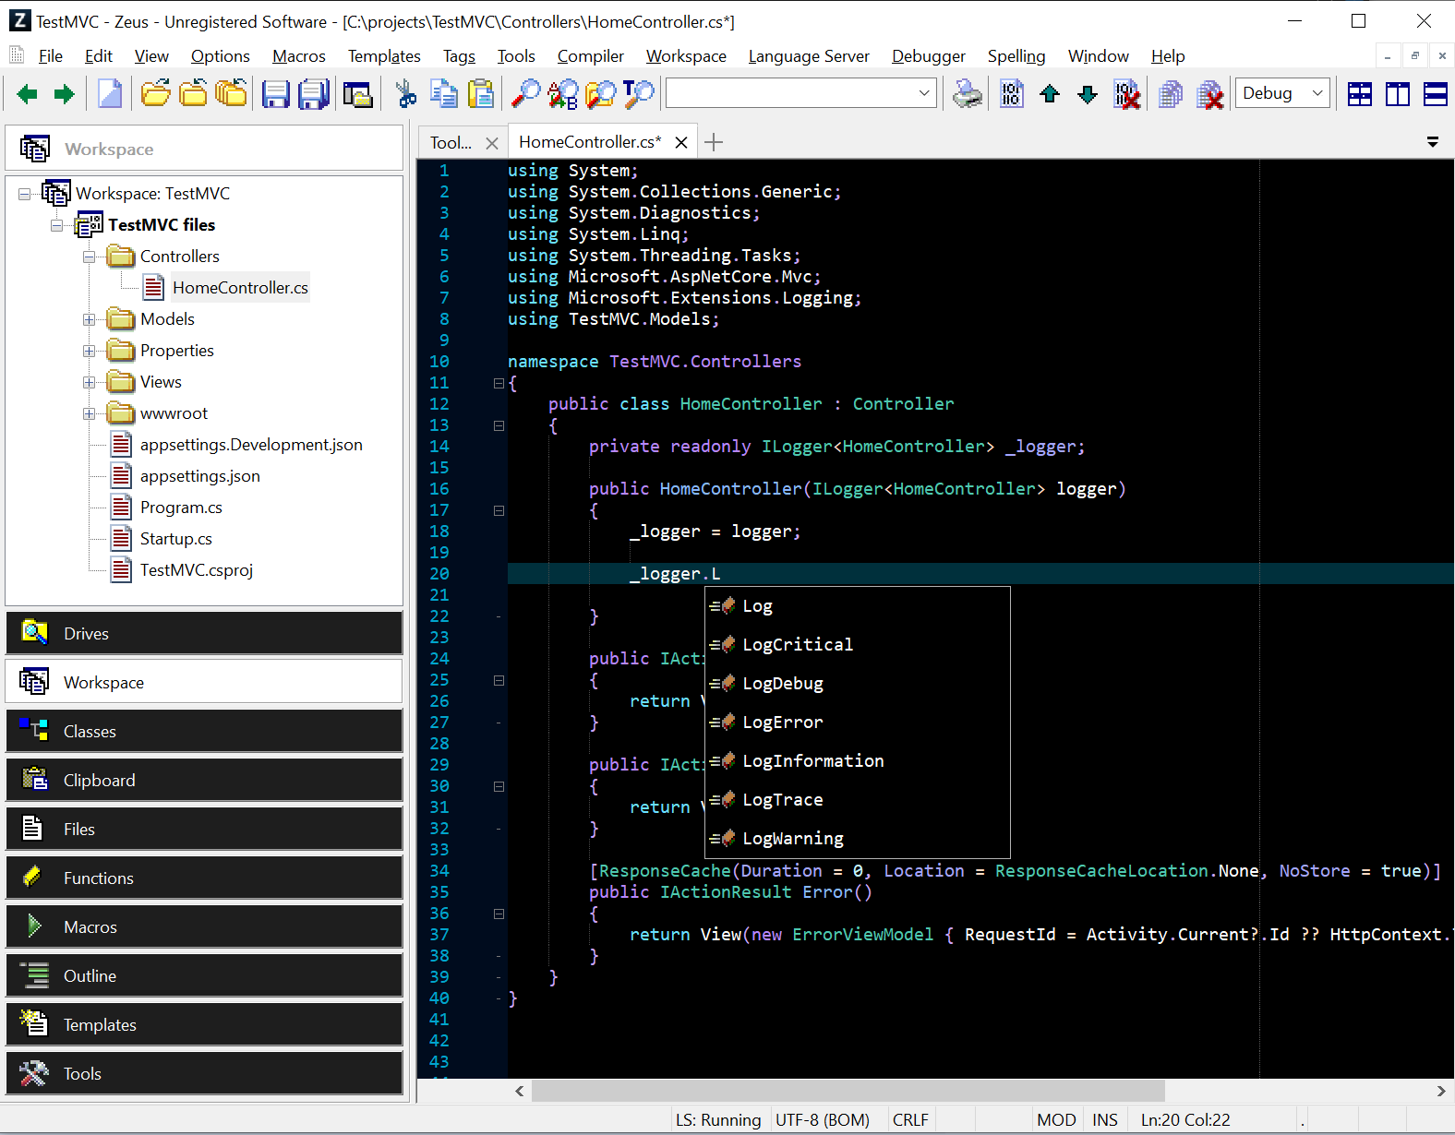The height and width of the screenshot is (1135, 1455).
Task: Click the green back arrow toolbar icon
Action: (x=27, y=94)
